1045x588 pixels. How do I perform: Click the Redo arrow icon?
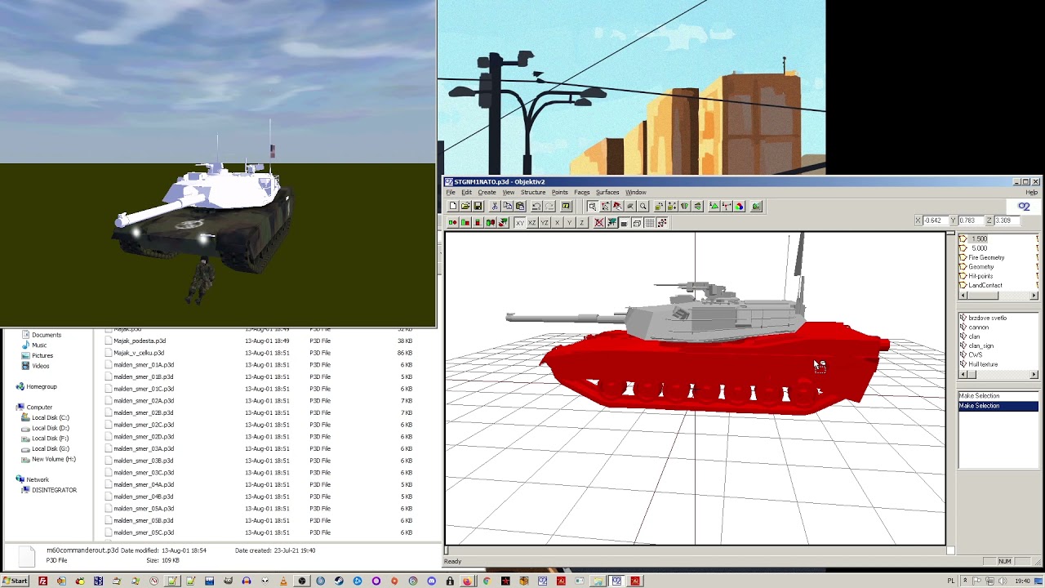549,207
